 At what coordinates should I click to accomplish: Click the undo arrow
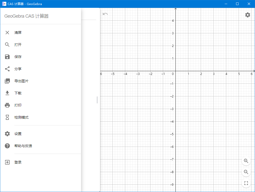[105, 14]
